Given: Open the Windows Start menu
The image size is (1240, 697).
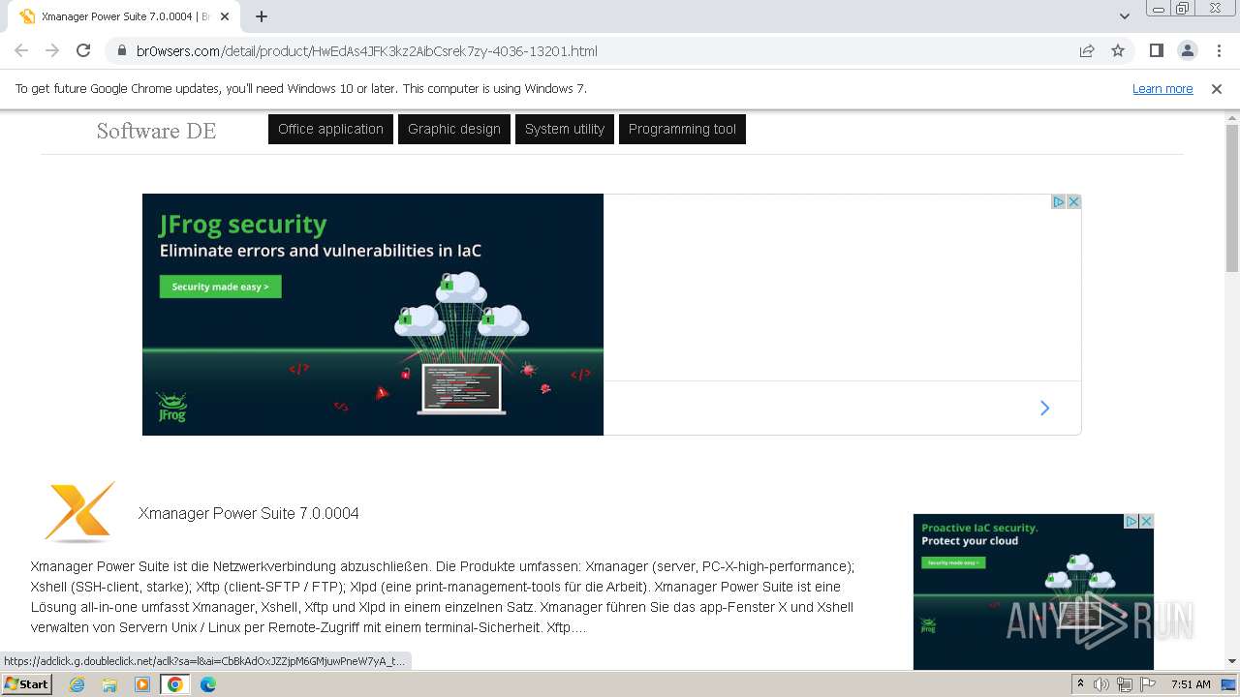Looking at the screenshot, I should point(26,683).
